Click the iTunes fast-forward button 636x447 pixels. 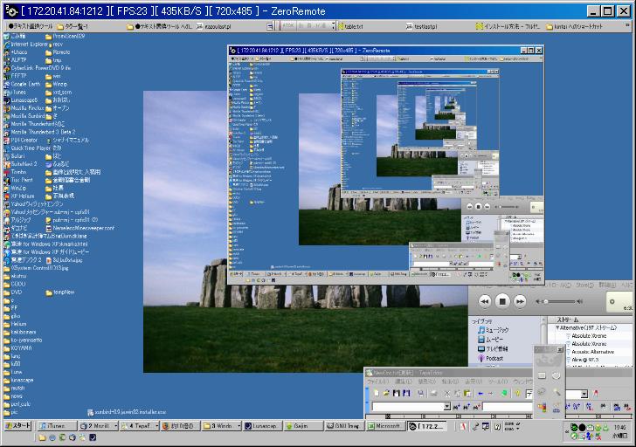[520, 301]
